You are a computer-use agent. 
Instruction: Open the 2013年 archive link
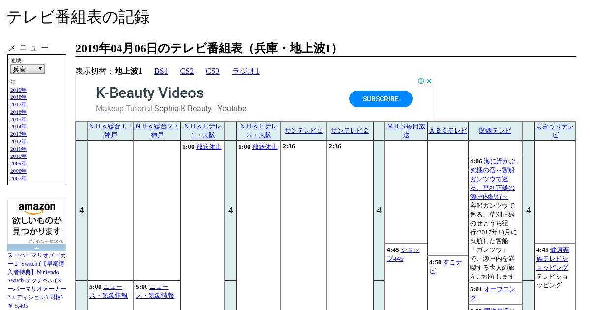pyautogui.click(x=18, y=134)
